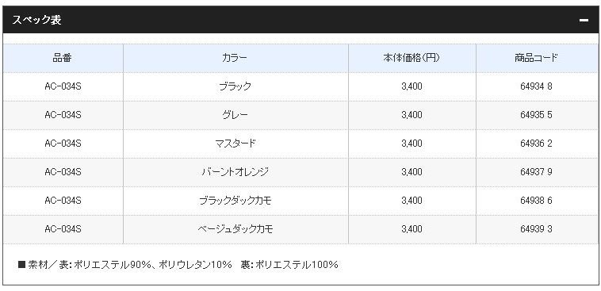
Task: Click the AC-034S cell in ブラック row
Action: (x=63, y=86)
